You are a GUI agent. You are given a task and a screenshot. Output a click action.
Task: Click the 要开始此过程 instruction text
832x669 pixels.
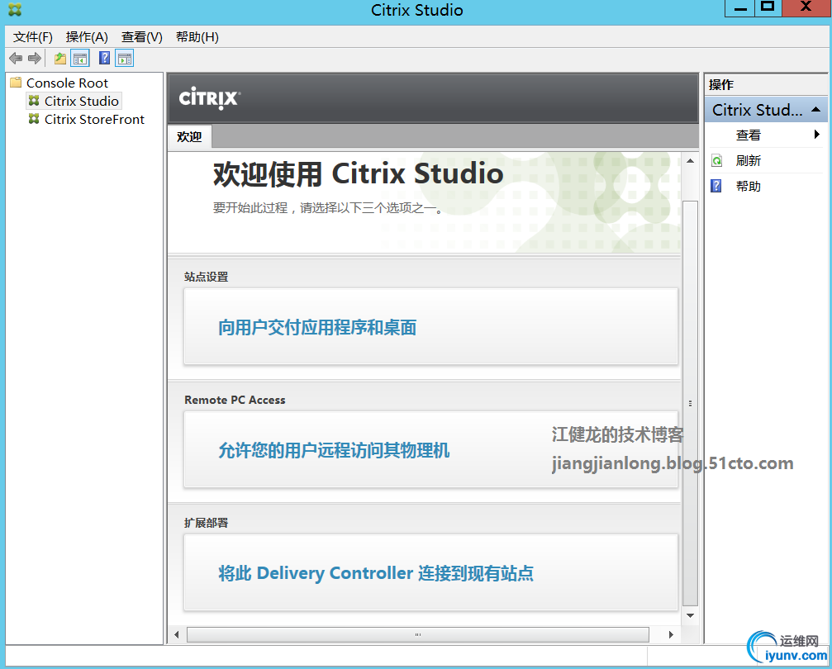pyautogui.click(x=328, y=208)
